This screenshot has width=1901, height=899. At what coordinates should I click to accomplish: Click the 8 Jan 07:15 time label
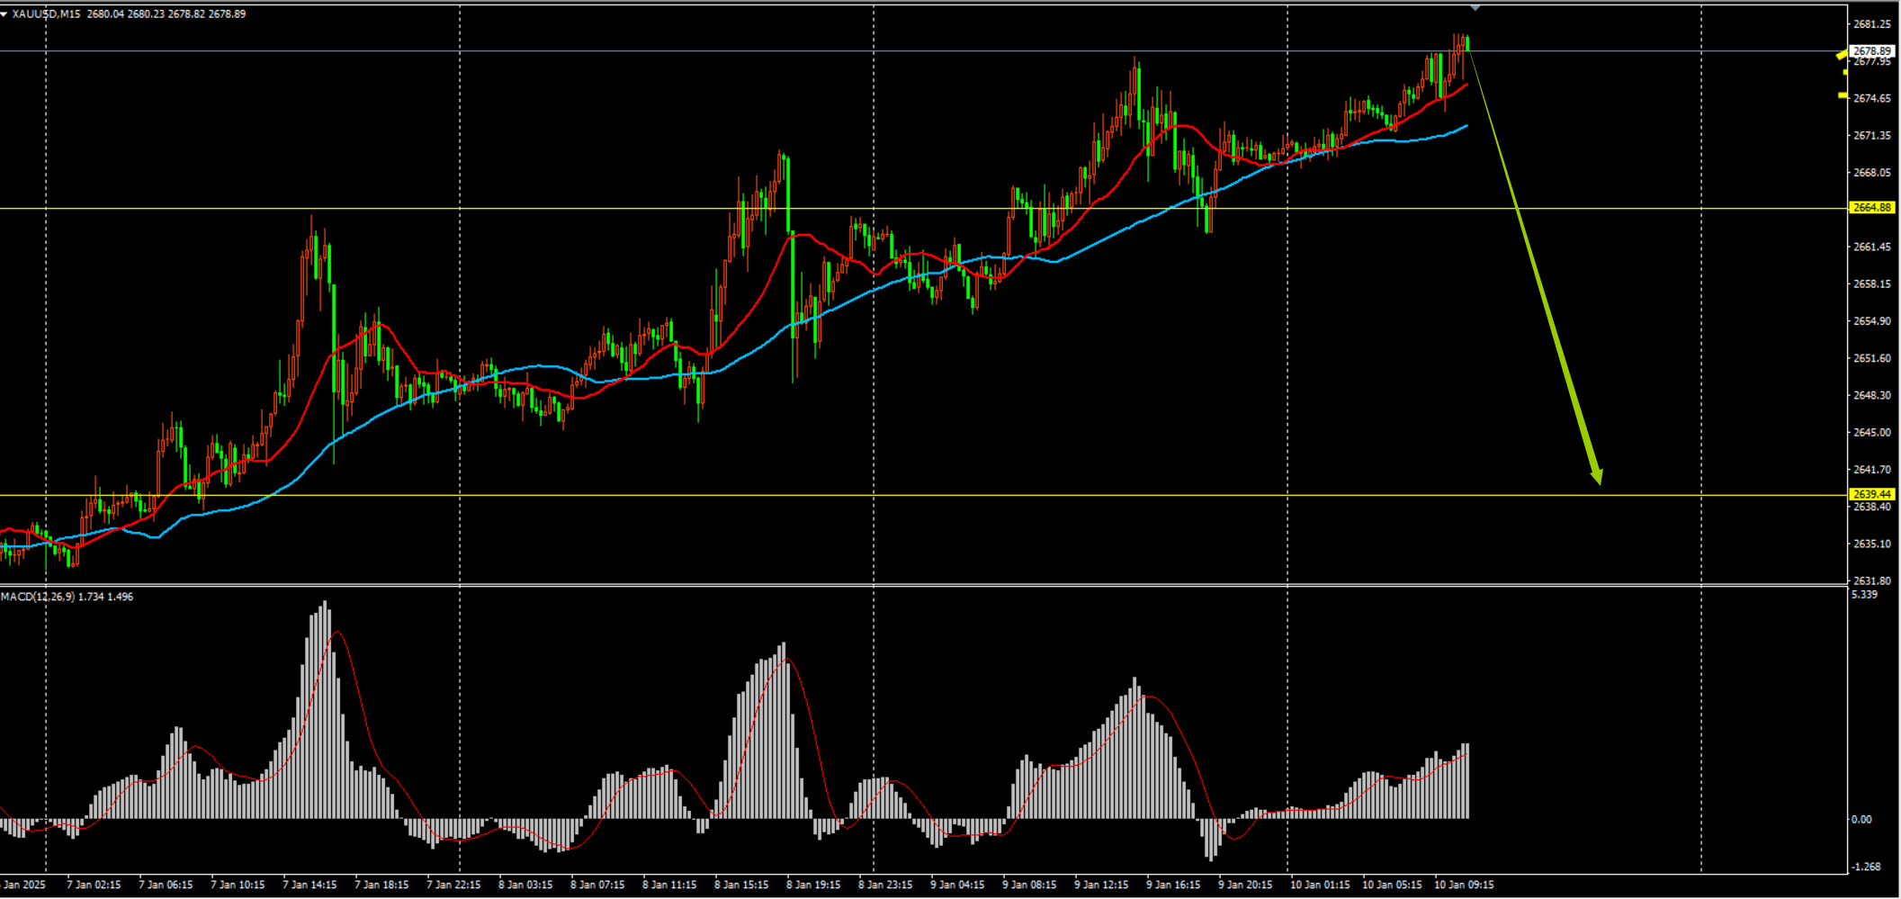[598, 886]
